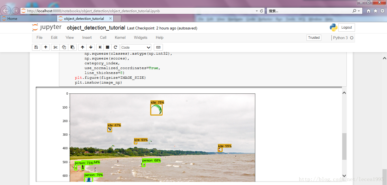Viewport: 387px width, 185px height.
Task: Insert cell below with plus icon
Action: pyautogui.click(x=46, y=47)
